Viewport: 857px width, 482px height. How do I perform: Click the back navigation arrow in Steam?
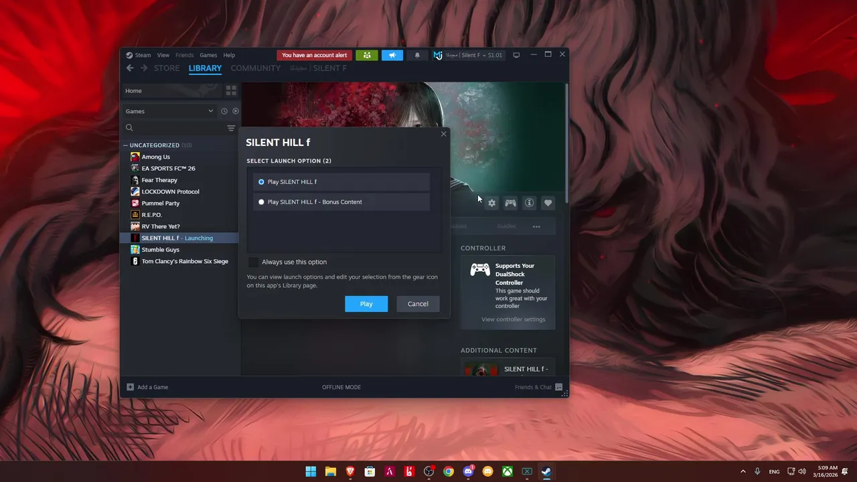130,68
